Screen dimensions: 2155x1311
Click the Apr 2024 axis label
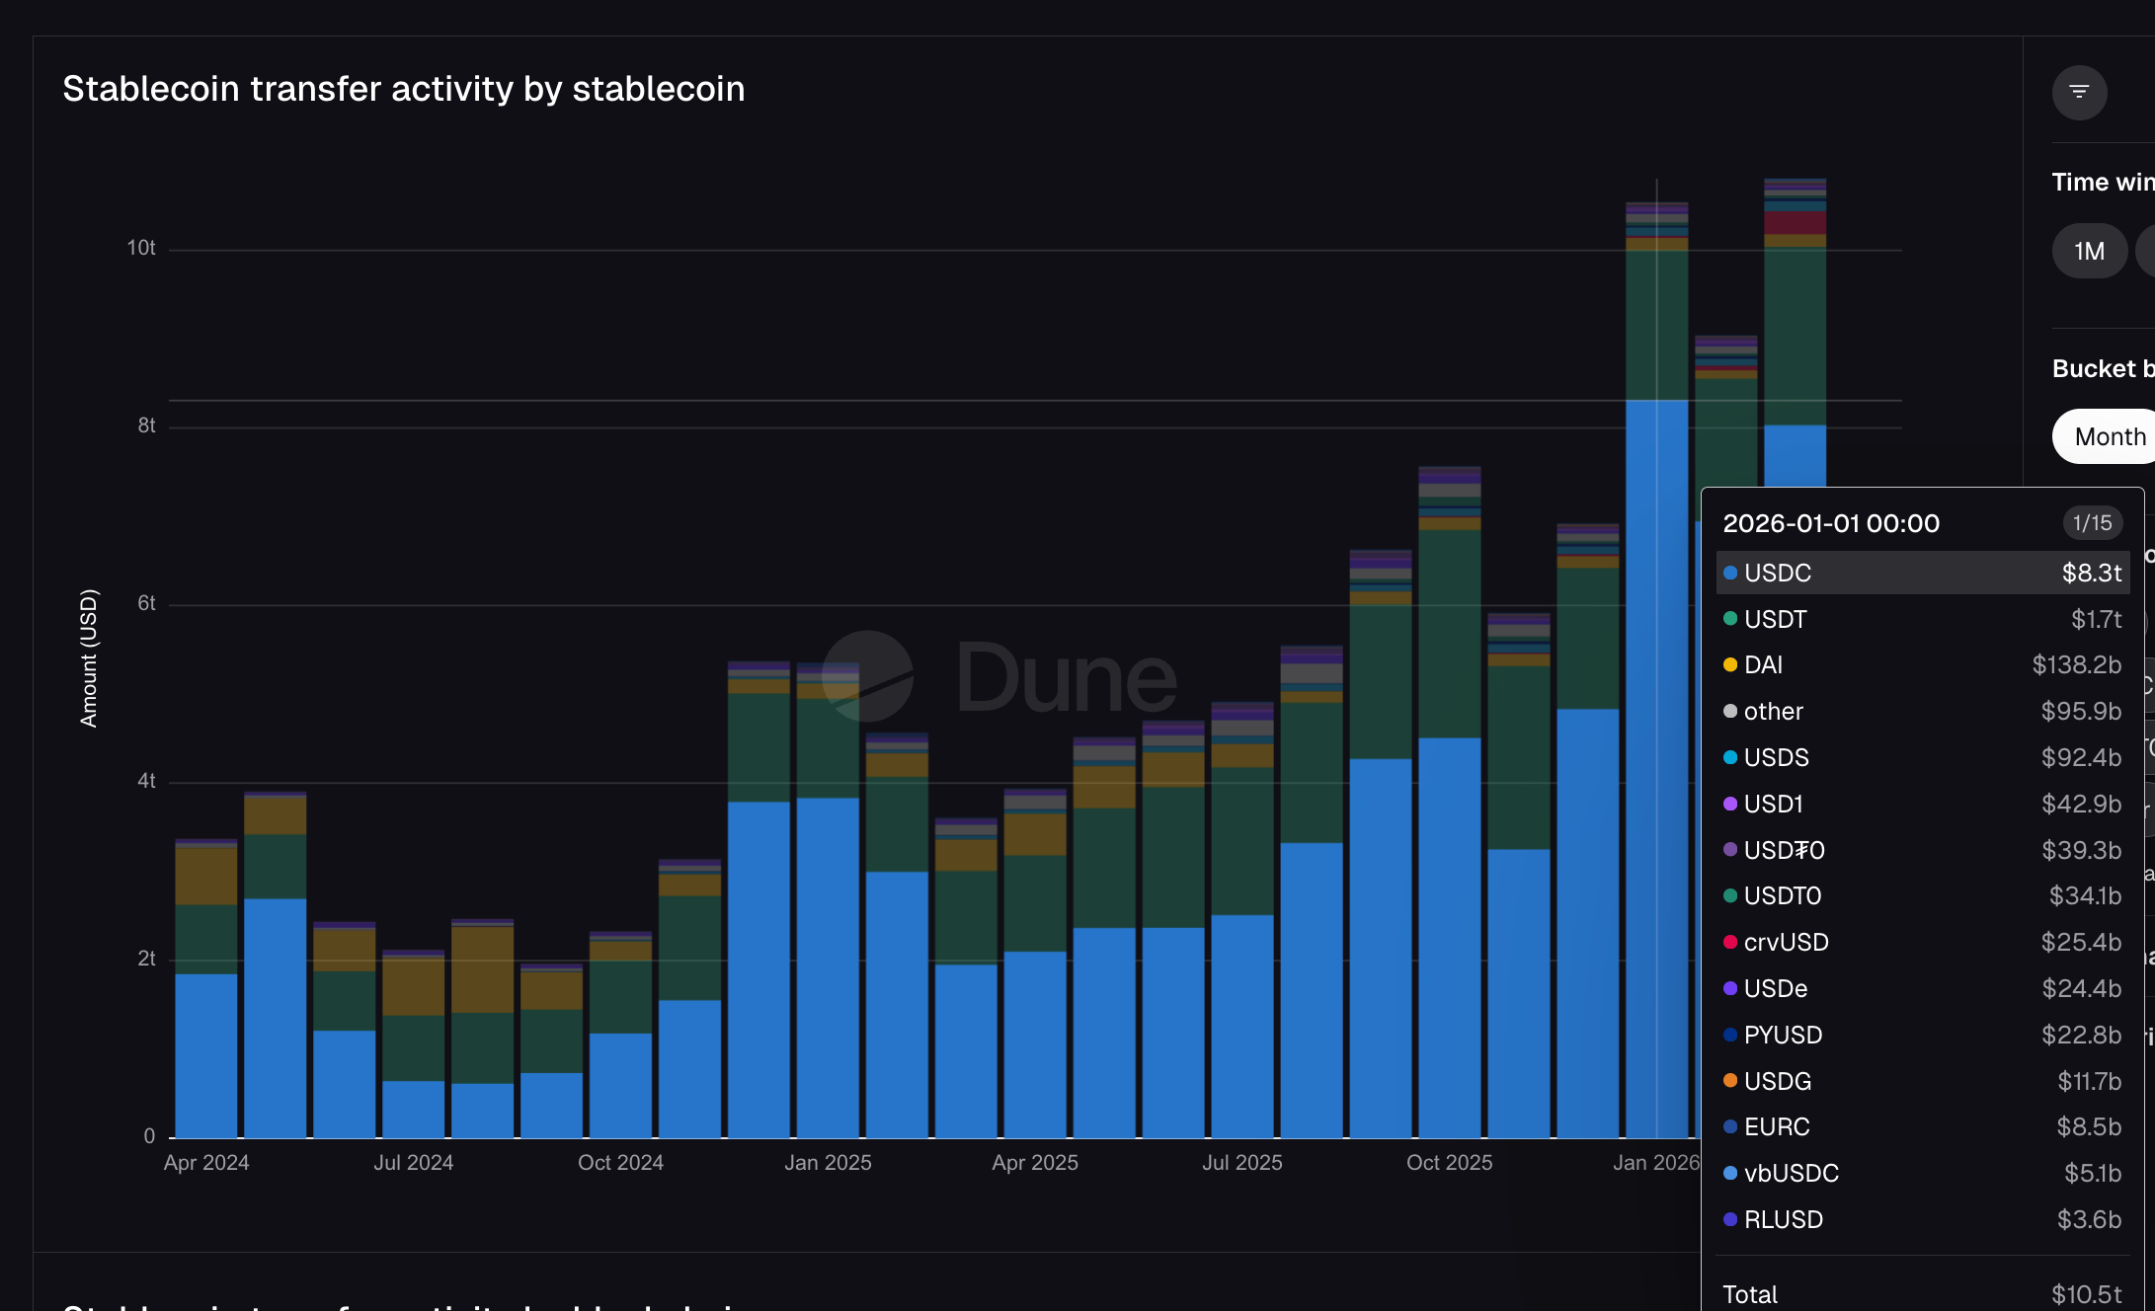coord(206,1163)
